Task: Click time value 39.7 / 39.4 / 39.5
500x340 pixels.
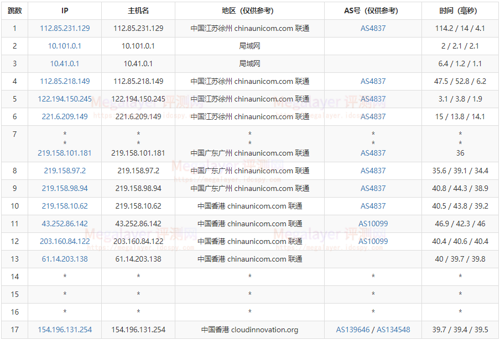Action: [x=460, y=330]
